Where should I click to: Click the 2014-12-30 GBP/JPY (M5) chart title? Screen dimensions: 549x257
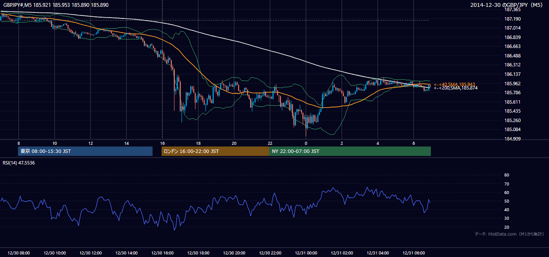coord(507,5)
